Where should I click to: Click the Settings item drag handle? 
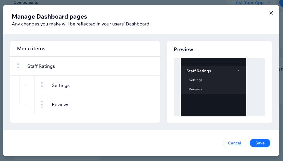42,85
